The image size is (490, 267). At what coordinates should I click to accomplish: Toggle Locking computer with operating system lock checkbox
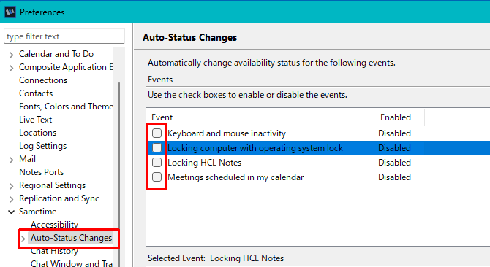tap(157, 147)
